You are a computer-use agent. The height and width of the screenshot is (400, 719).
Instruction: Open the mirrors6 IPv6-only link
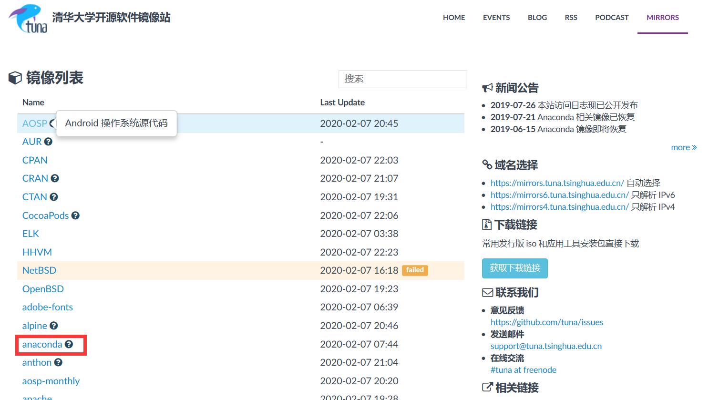(x=560, y=195)
